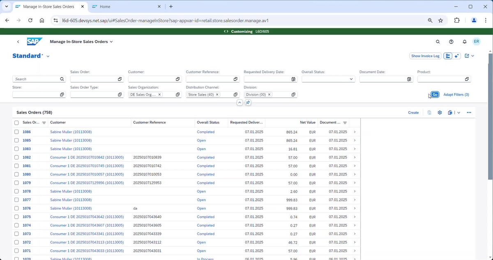Open the Overall Status dropdown
This screenshot has width=493, height=260.
click(351, 79)
